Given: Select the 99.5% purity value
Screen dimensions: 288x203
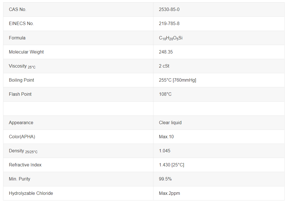Looking at the screenshot, I should click(x=165, y=179).
